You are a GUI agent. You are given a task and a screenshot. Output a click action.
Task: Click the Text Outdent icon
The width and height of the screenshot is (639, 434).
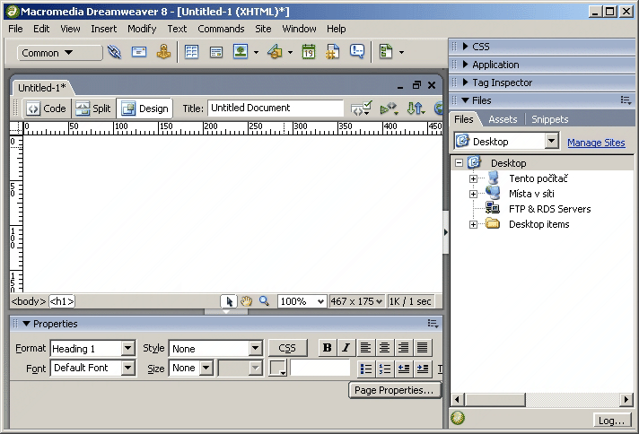click(404, 369)
